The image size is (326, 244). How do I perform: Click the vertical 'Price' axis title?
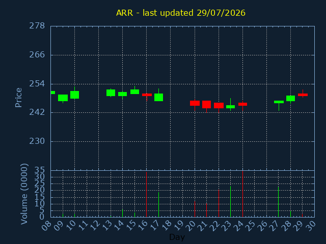18,98
